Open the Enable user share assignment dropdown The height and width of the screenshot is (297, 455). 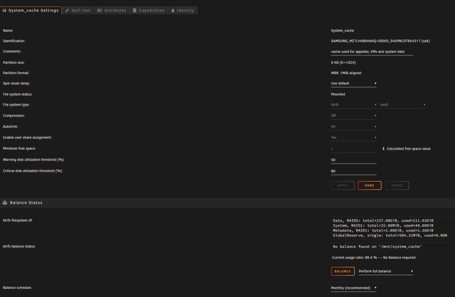coord(354,138)
